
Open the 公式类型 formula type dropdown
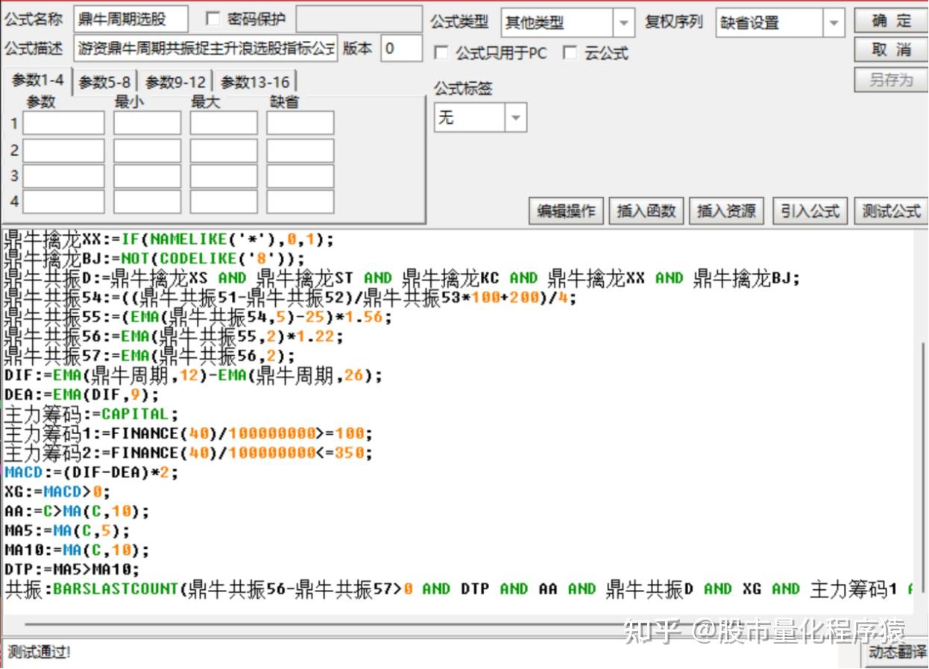pos(624,22)
